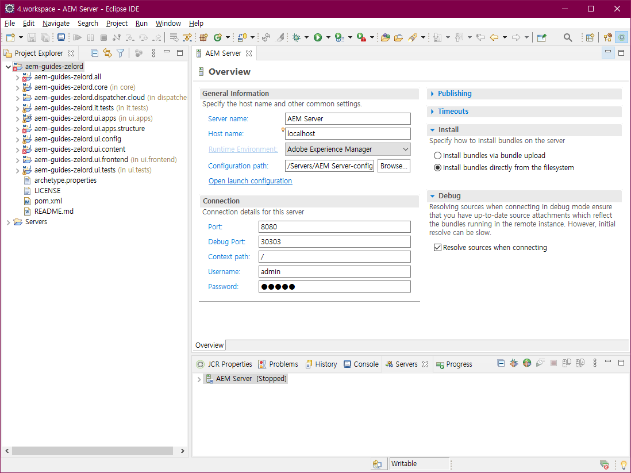631x473 pixels.
Task: Click the Project Explorer horizontal scrollbar
Action: [x=93, y=451]
